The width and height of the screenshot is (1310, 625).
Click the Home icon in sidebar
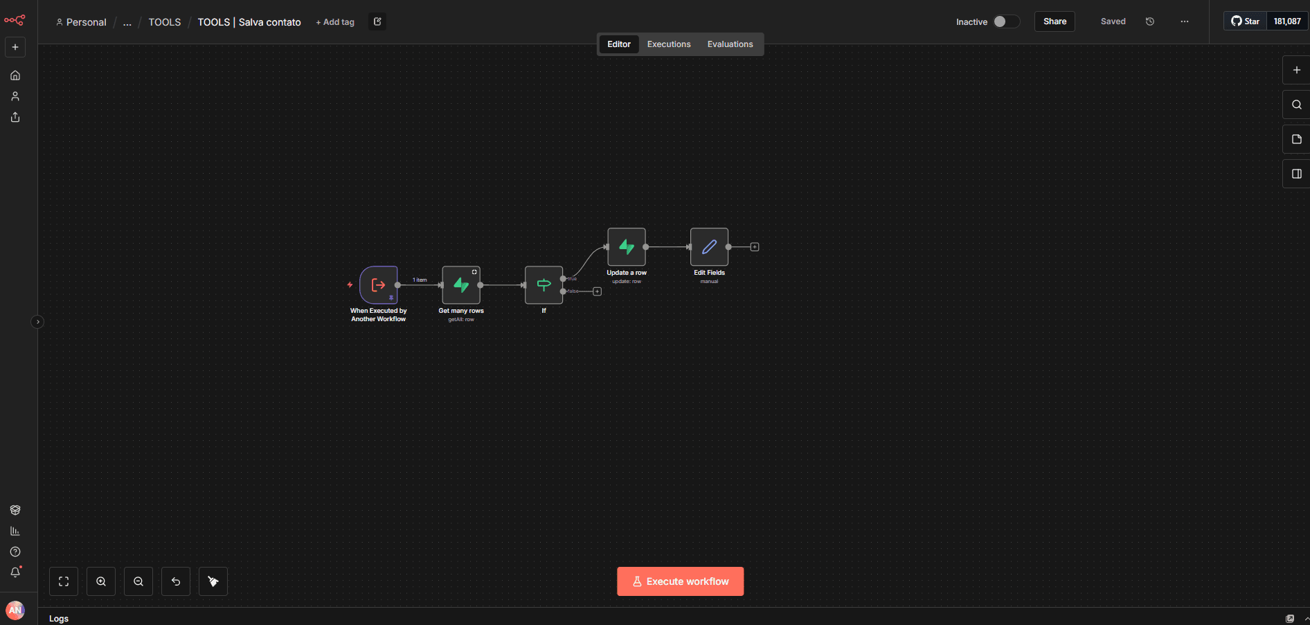pos(15,75)
